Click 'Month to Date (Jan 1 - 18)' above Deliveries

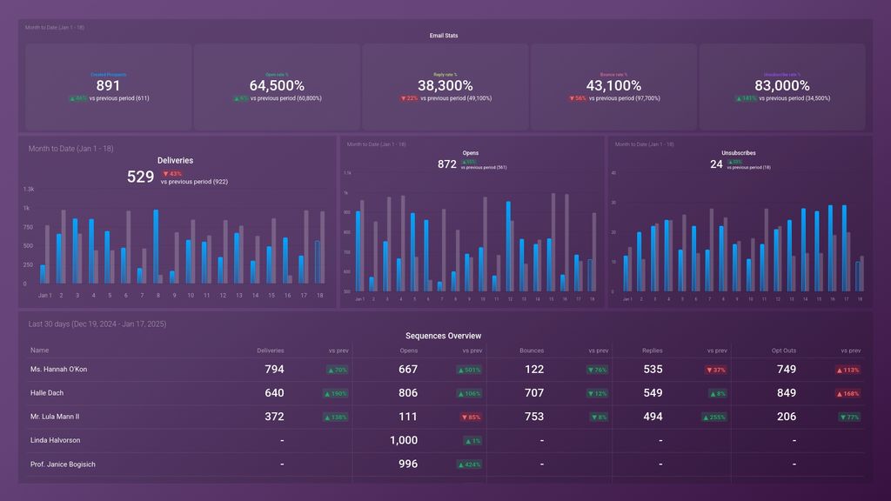pyautogui.click(x=71, y=149)
